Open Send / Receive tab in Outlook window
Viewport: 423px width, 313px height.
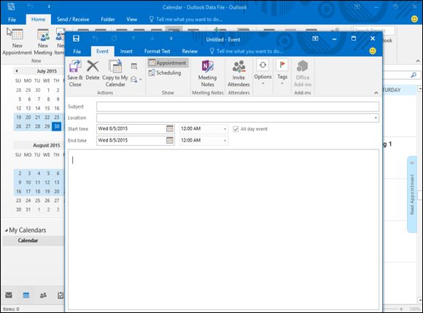[x=73, y=20]
